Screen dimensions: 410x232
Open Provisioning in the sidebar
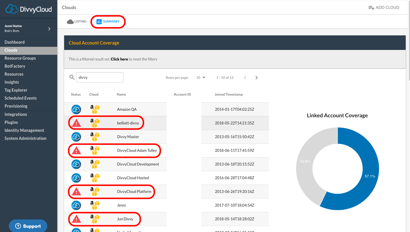pos(16,106)
